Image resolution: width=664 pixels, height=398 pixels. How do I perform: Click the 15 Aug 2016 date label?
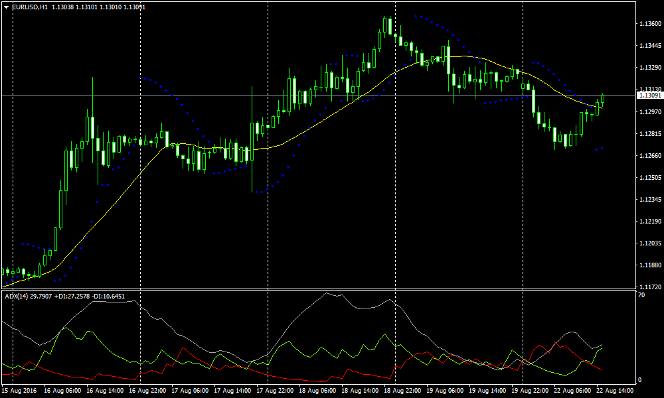(19, 391)
